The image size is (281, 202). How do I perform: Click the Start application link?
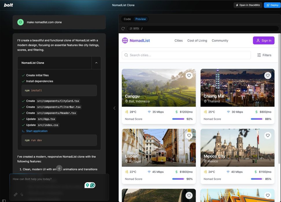pyautogui.click(x=37, y=131)
